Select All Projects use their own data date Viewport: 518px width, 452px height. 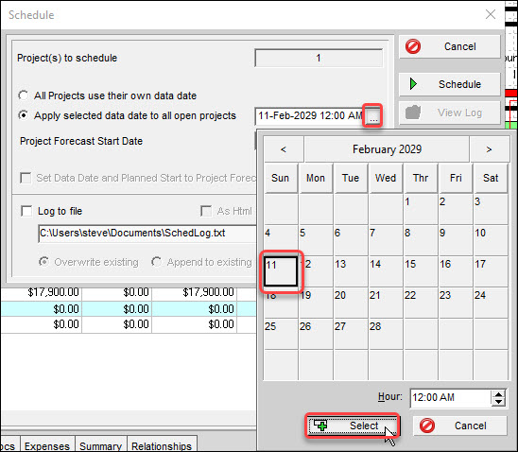pyautogui.click(x=23, y=96)
